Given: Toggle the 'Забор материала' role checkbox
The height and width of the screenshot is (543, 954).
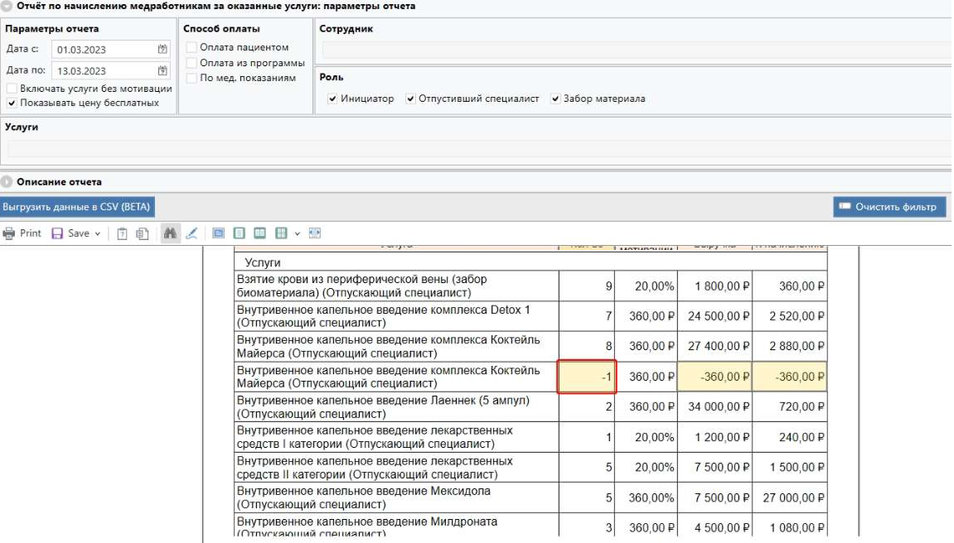Looking at the screenshot, I should (x=555, y=99).
